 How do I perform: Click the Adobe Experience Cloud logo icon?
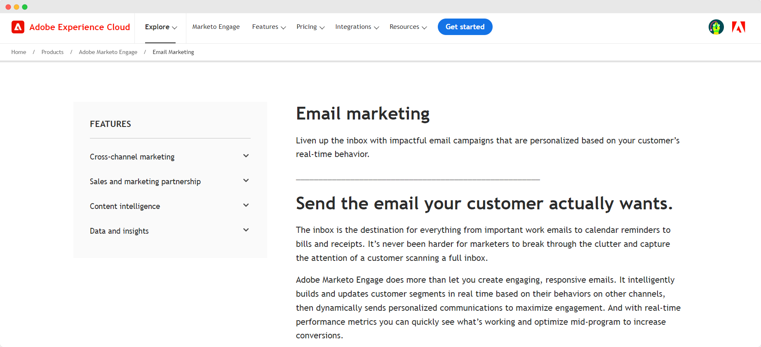(x=18, y=27)
